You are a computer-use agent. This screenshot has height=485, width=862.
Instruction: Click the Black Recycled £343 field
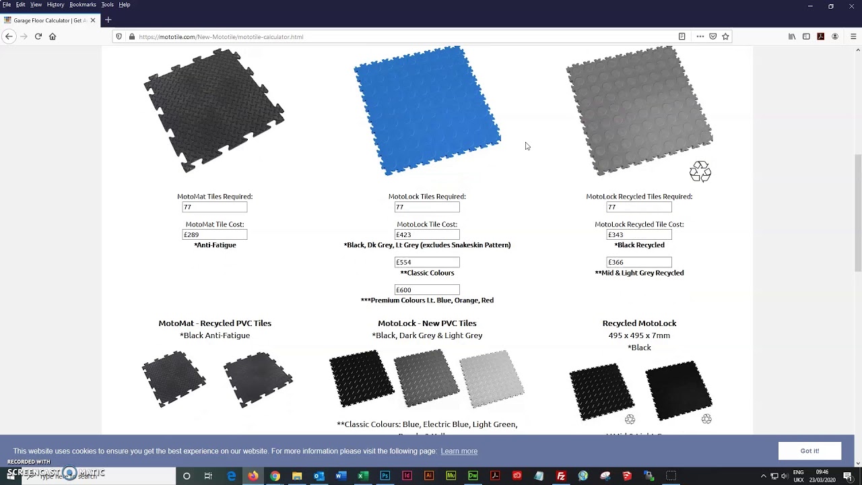coord(639,234)
